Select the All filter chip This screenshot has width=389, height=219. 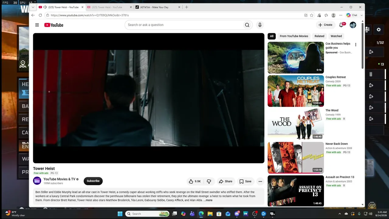272,36
